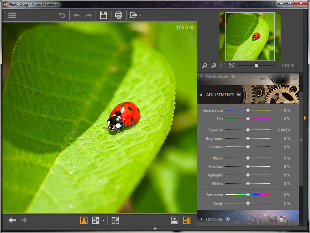Click the revert to original icon
Screen dimensions: 310x233
(62, 15)
